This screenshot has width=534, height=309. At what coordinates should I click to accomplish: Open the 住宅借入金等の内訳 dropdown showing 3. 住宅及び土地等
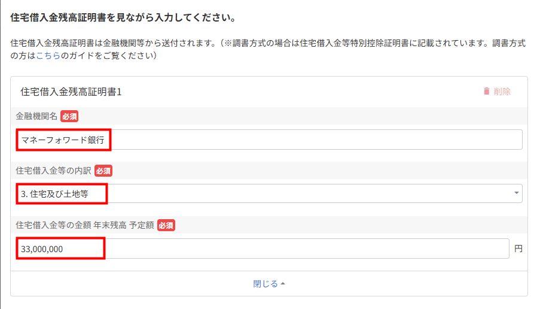269,193
